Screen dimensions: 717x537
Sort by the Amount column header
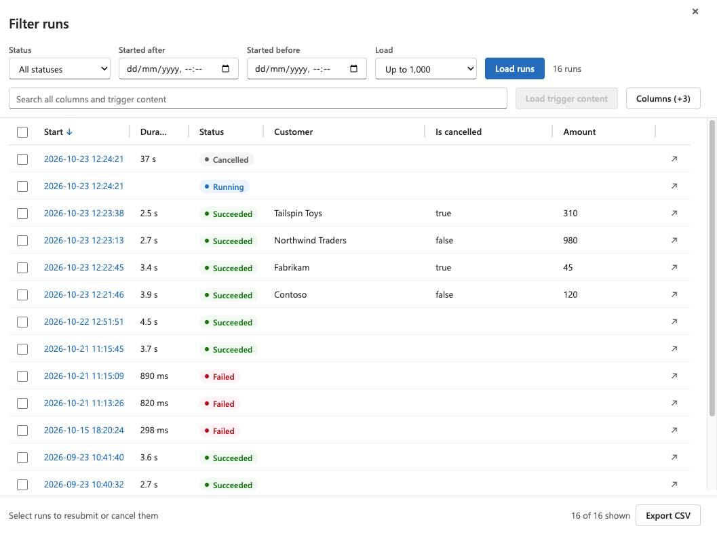pos(579,132)
